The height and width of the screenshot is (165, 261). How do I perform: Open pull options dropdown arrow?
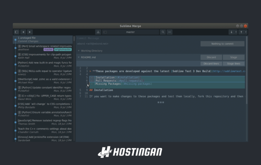[236, 32]
